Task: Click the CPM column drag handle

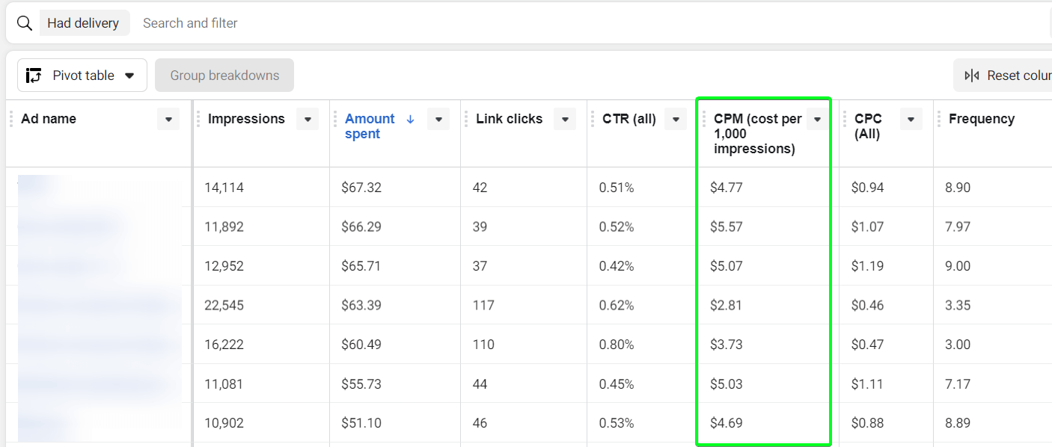Action: pos(704,119)
